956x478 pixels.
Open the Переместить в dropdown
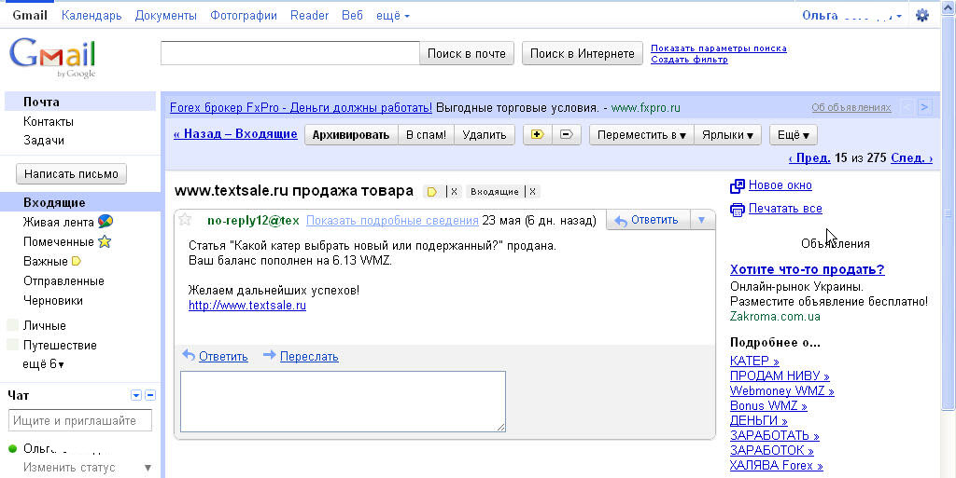click(641, 135)
